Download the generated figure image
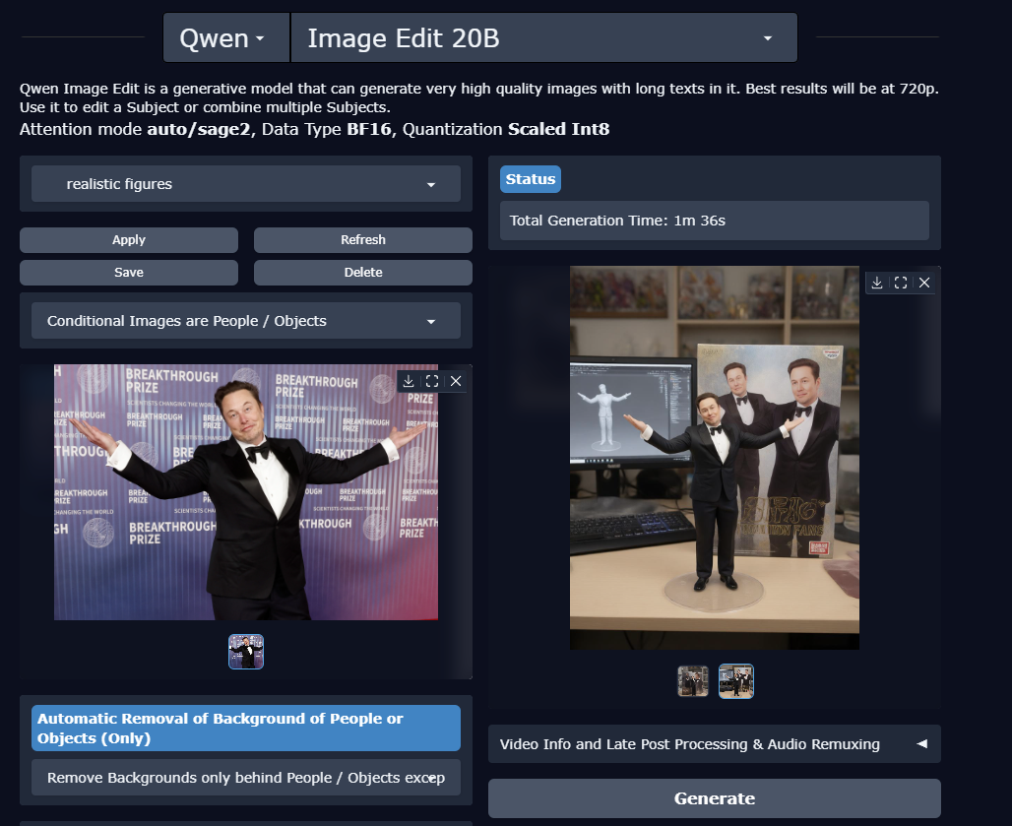The width and height of the screenshot is (1012, 826). pyautogui.click(x=876, y=283)
